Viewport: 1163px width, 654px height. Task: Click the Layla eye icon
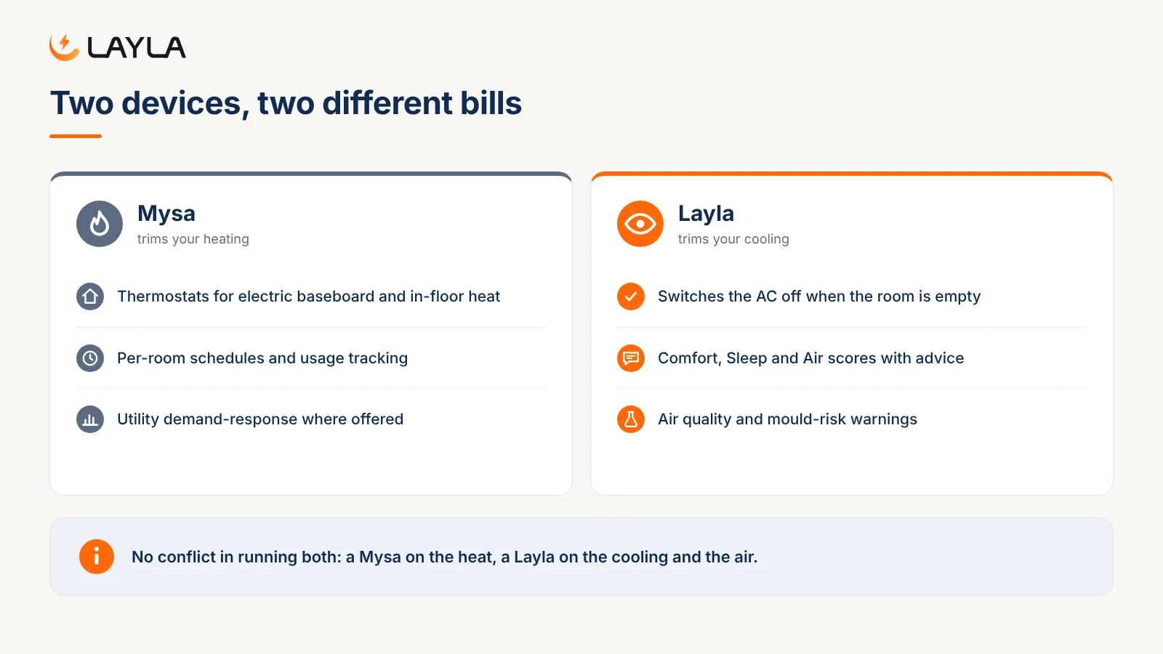coord(640,224)
